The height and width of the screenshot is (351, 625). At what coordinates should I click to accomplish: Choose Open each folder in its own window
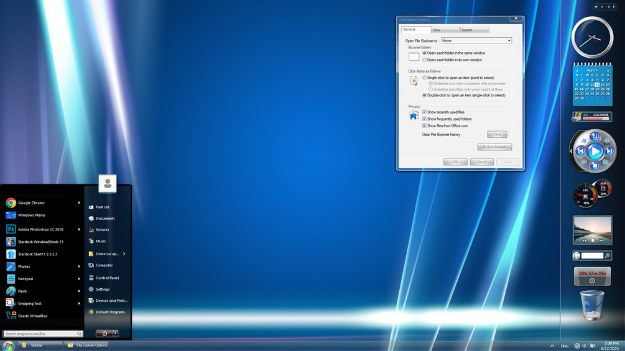[x=425, y=60]
